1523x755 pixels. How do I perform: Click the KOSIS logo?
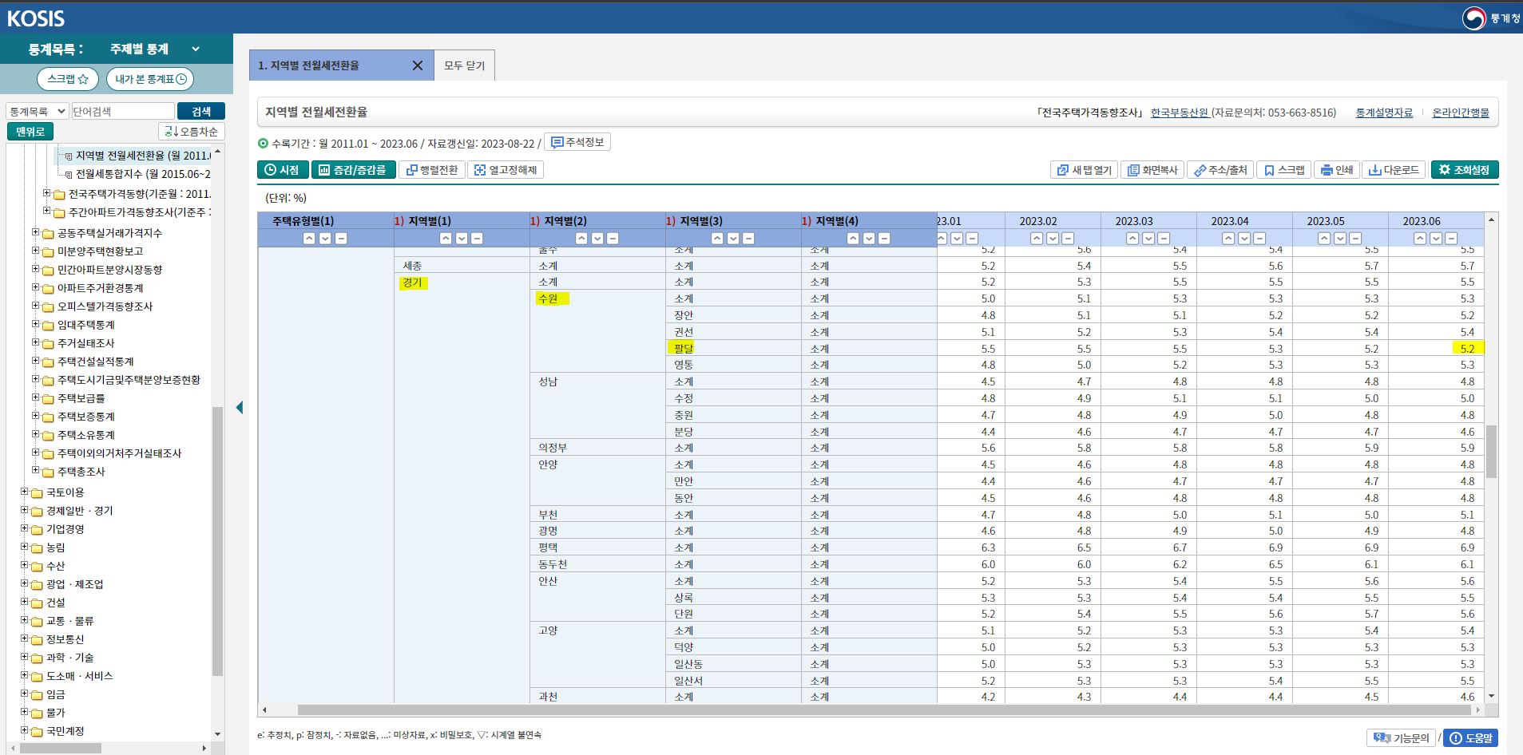(36, 18)
